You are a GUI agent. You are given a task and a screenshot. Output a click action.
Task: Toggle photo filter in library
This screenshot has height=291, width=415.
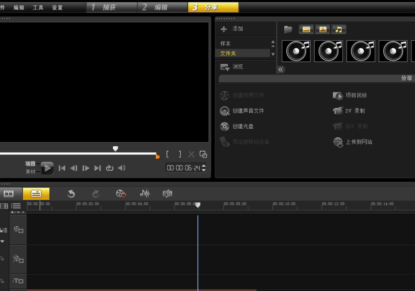tap(322, 29)
